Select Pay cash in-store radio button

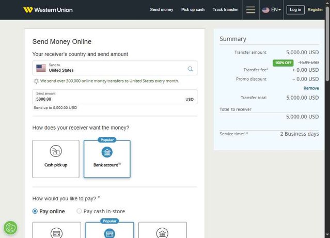click(x=79, y=211)
